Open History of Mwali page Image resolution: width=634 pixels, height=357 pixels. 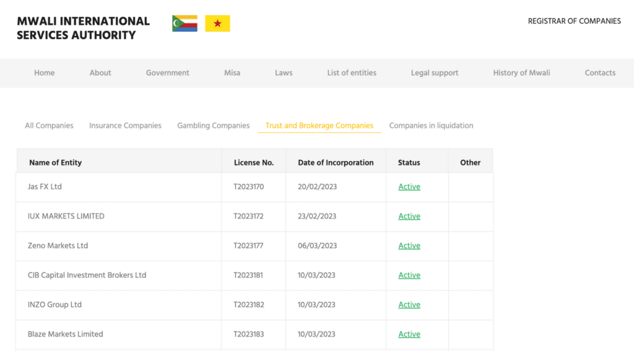tap(521, 73)
